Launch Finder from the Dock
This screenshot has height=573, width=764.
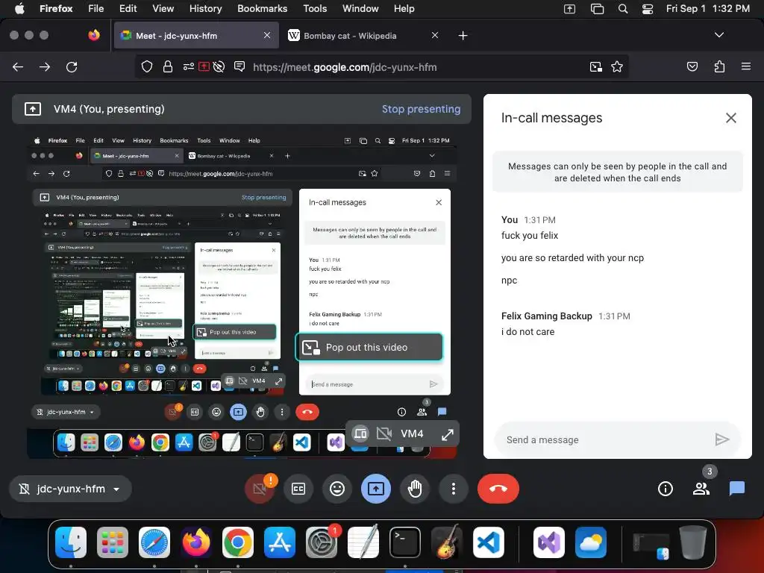click(x=71, y=542)
